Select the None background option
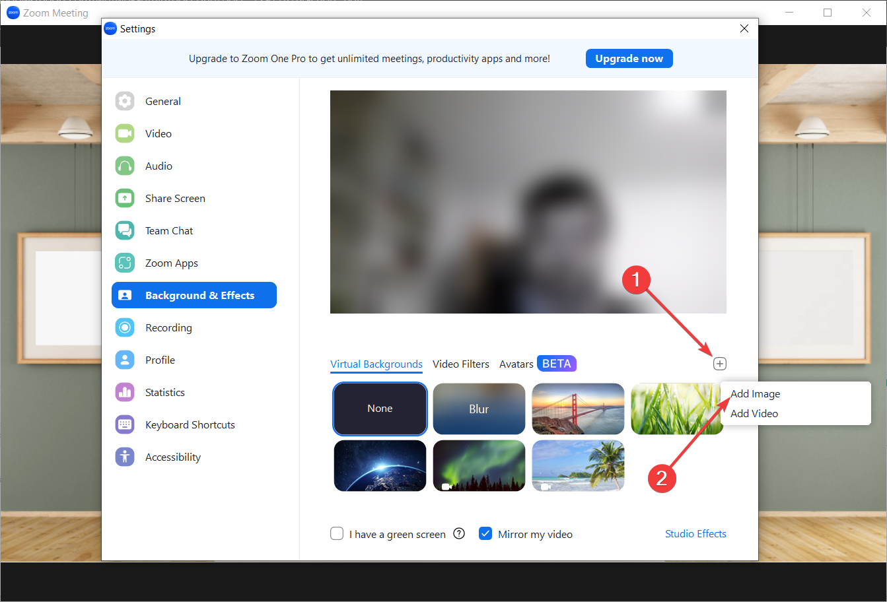This screenshot has height=602, width=887. tap(380, 409)
